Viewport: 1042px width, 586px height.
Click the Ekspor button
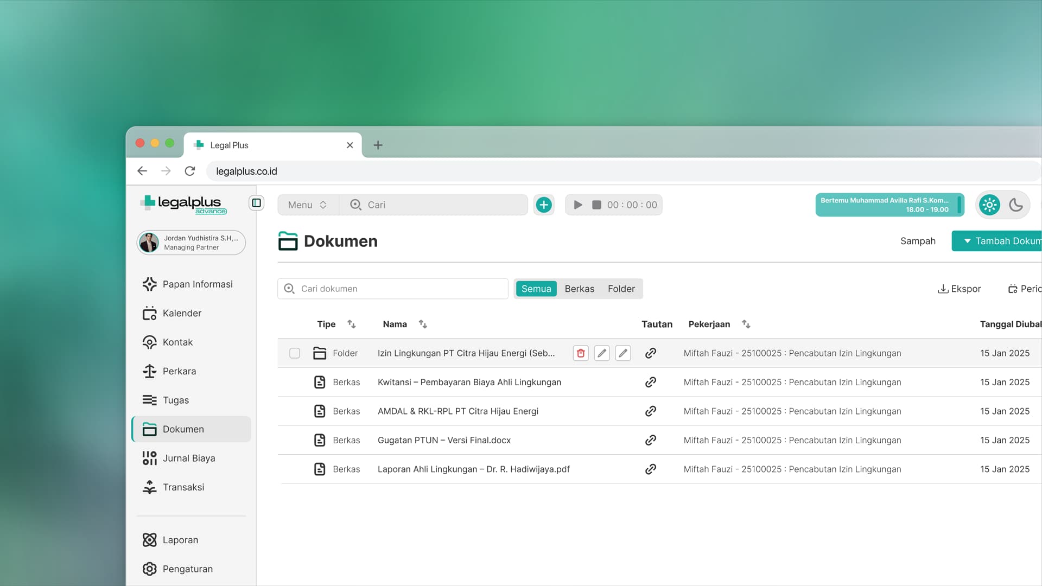(x=959, y=289)
